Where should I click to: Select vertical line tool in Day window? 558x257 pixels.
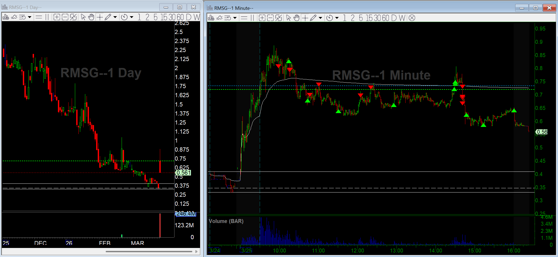coord(47,17)
